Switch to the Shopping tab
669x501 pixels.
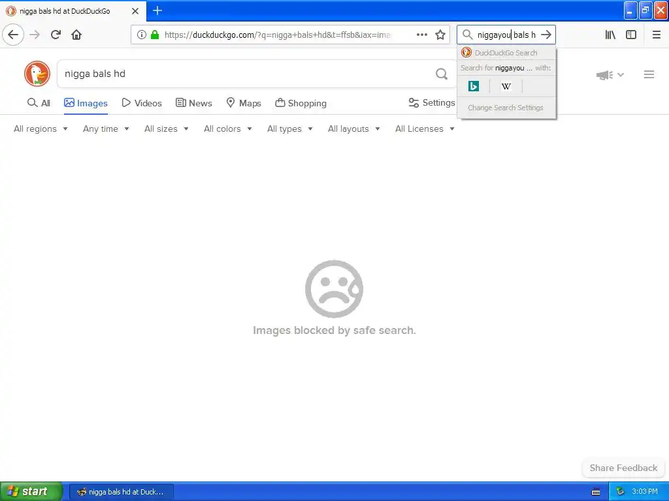click(x=301, y=103)
